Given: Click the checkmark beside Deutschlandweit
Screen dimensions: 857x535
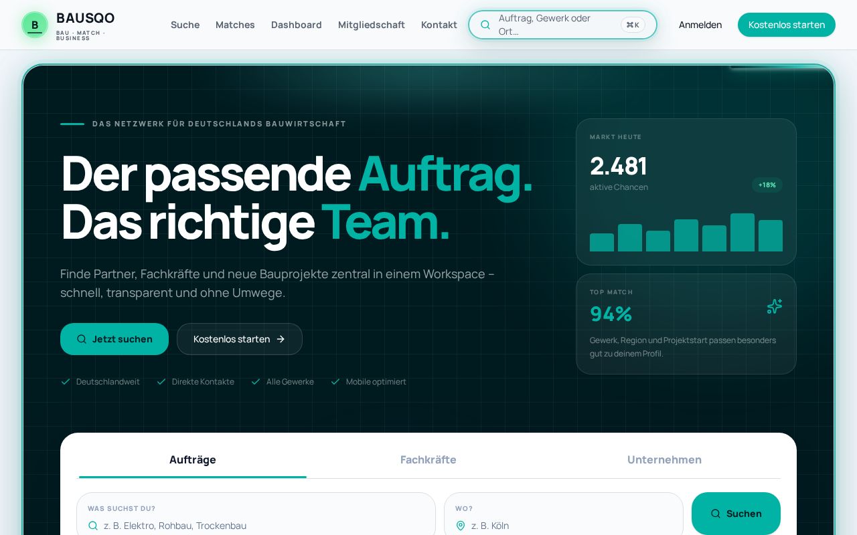Looking at the screenshot, I should (x=66, y=382).
